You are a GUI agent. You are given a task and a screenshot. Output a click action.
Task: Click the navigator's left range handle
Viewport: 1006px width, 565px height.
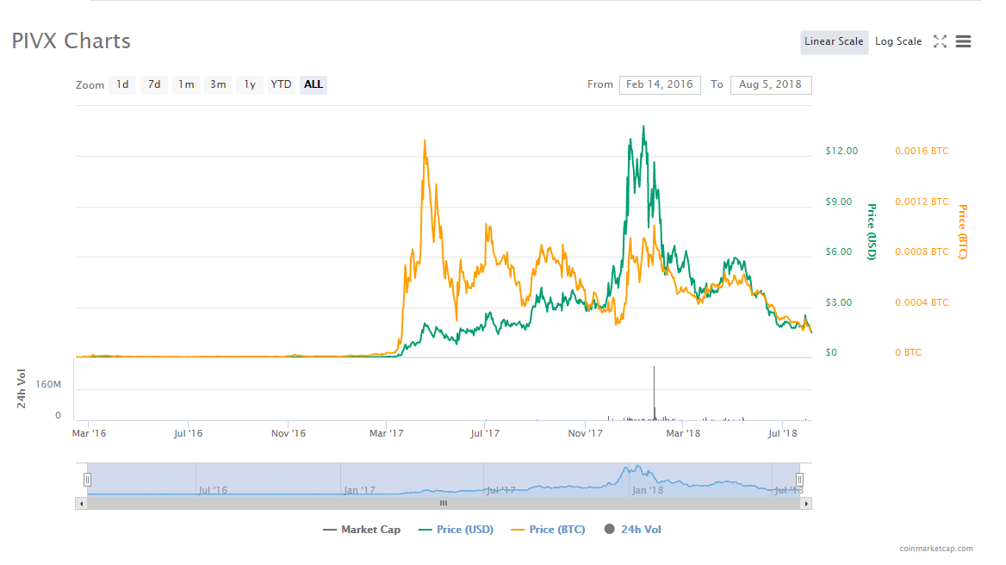[87, 480]
